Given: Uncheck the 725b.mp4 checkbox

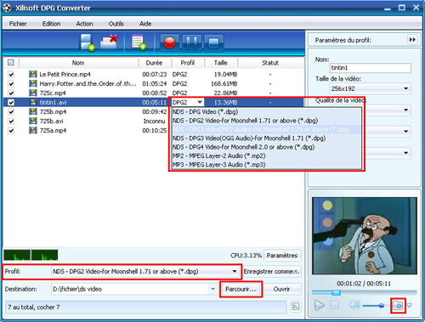Looking at the screenshot, I should coord(11,112).
